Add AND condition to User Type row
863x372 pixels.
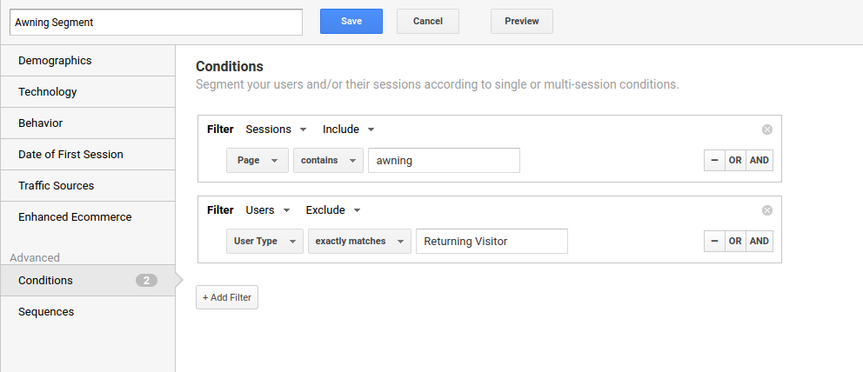pos(759,242)
